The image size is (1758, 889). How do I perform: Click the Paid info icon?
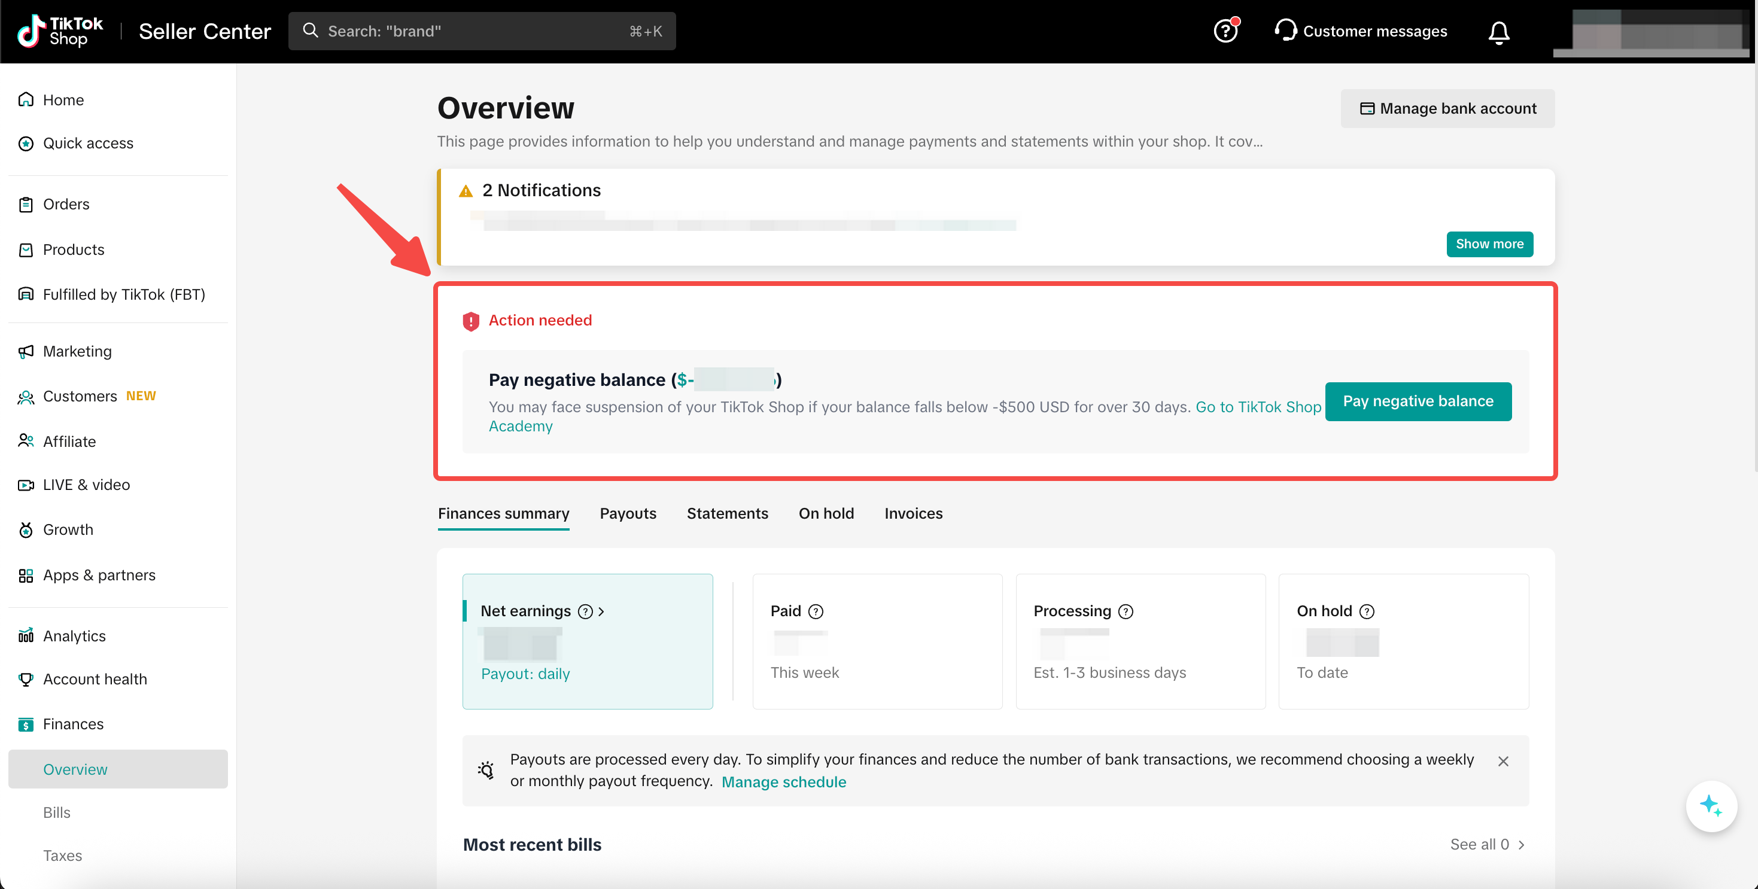[816, 611]
